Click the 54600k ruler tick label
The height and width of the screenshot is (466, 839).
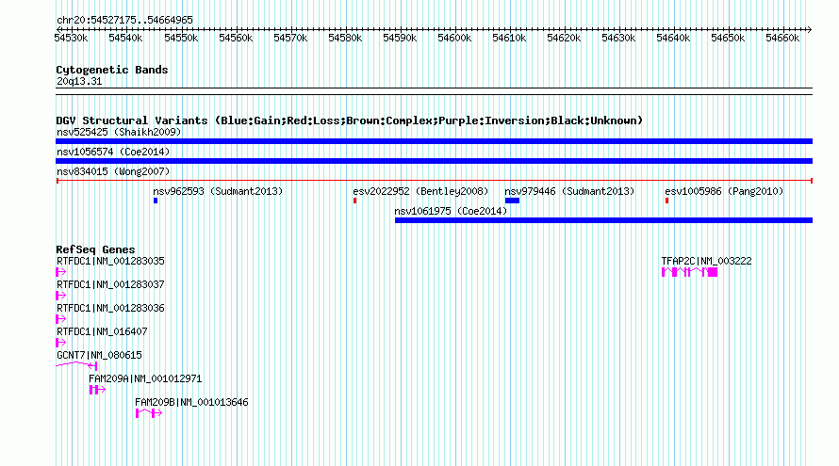(x=454, y=38)
